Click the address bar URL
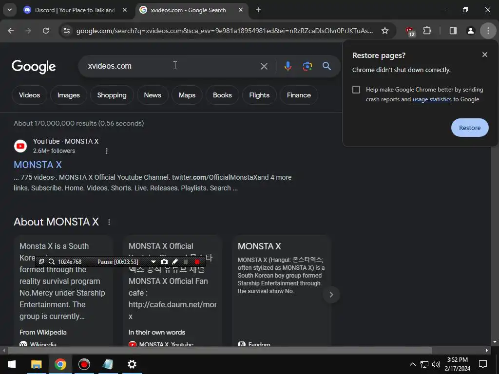This screenshot has height=374, width=499. (224, 31)
